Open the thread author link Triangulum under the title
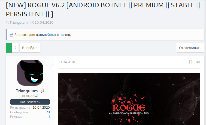This screenshot has height=125, width=206. (19, 22)
